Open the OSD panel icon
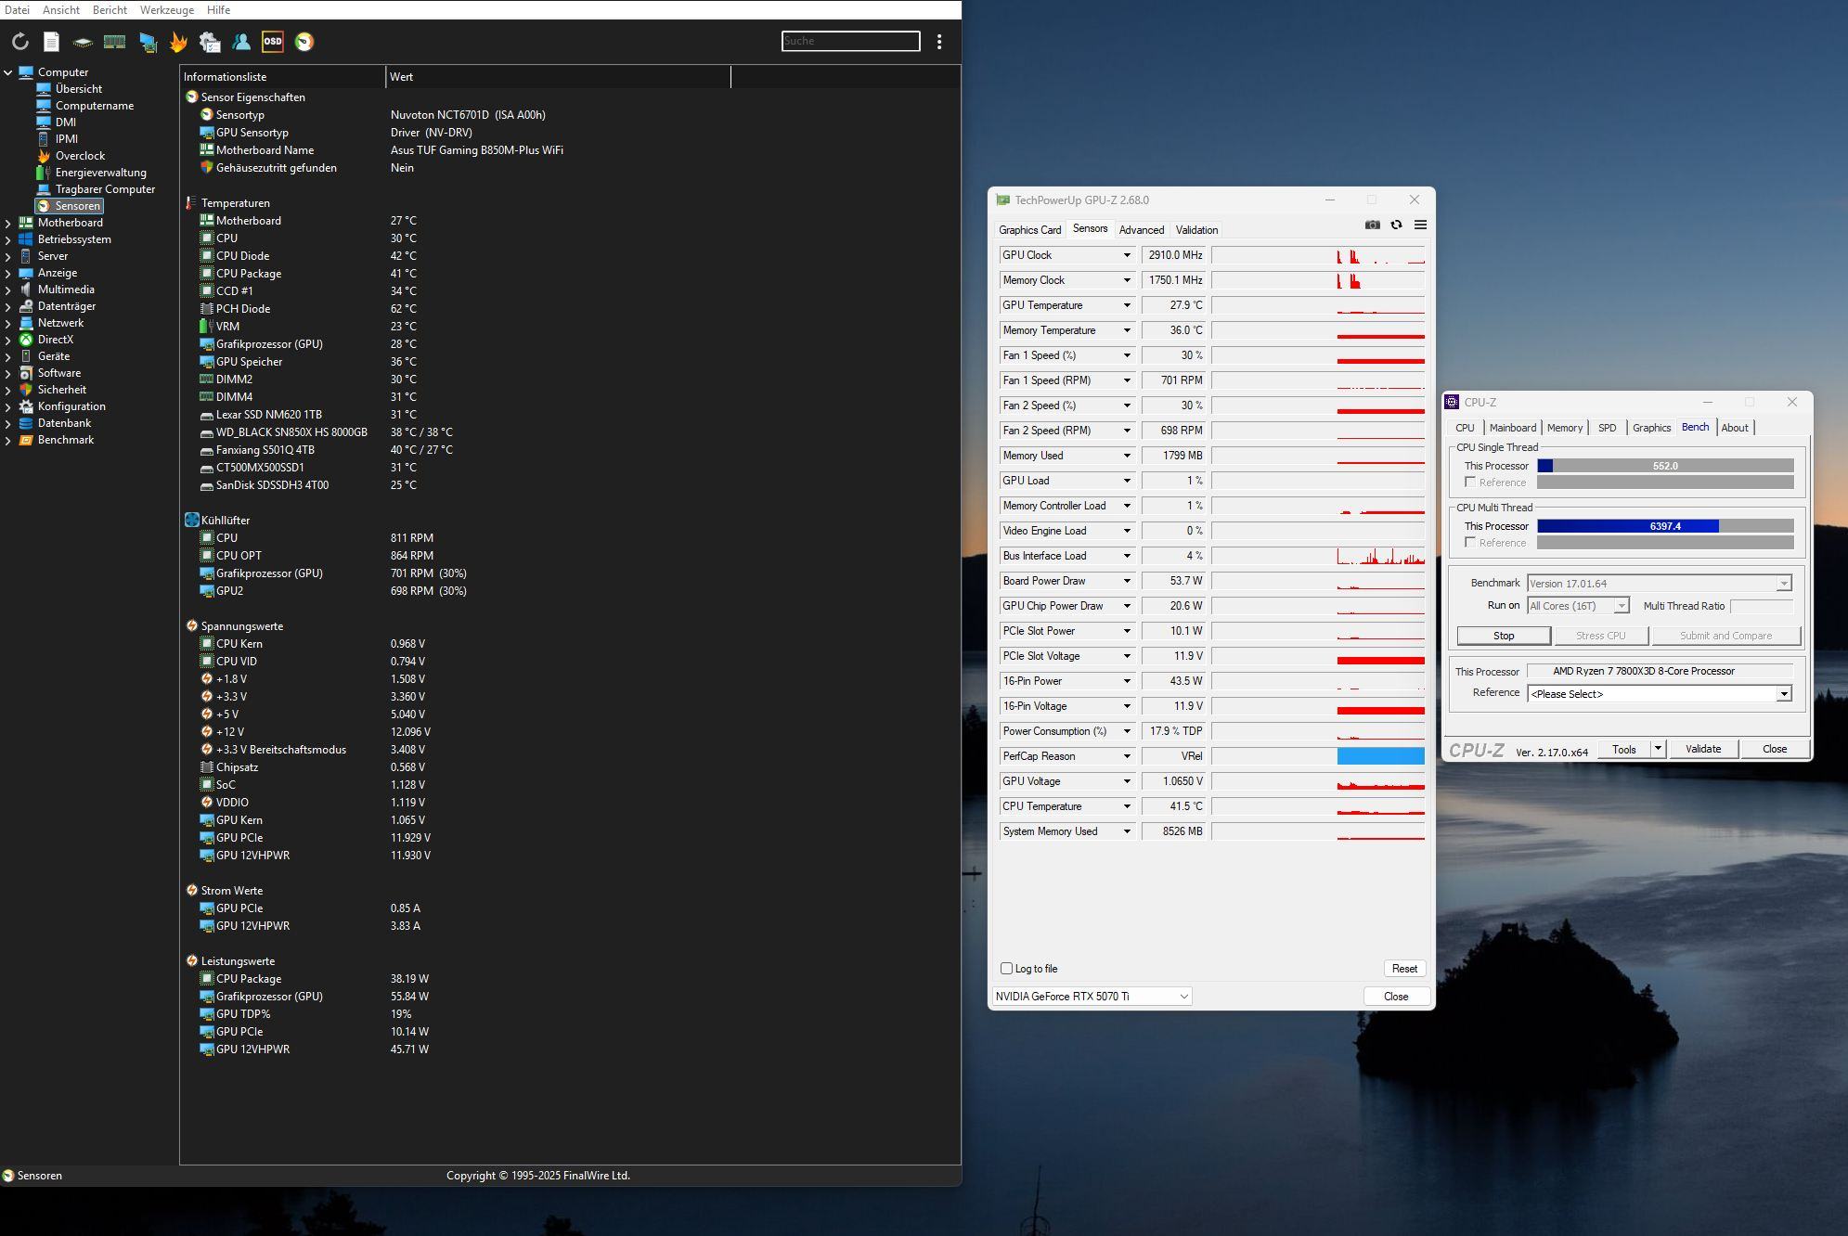Image resolution: width=1848 pixels, height=1236 pixels. [272, 42]
